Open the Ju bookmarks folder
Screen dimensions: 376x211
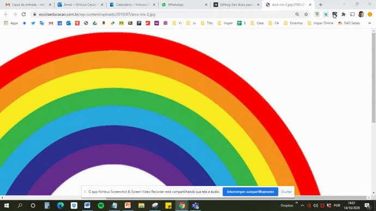pos(191,23)
